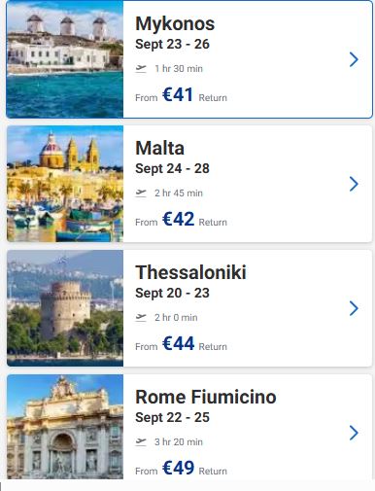Pick the €44 return price
This screenshot has height=491, width=375.
tap(178, 343)
